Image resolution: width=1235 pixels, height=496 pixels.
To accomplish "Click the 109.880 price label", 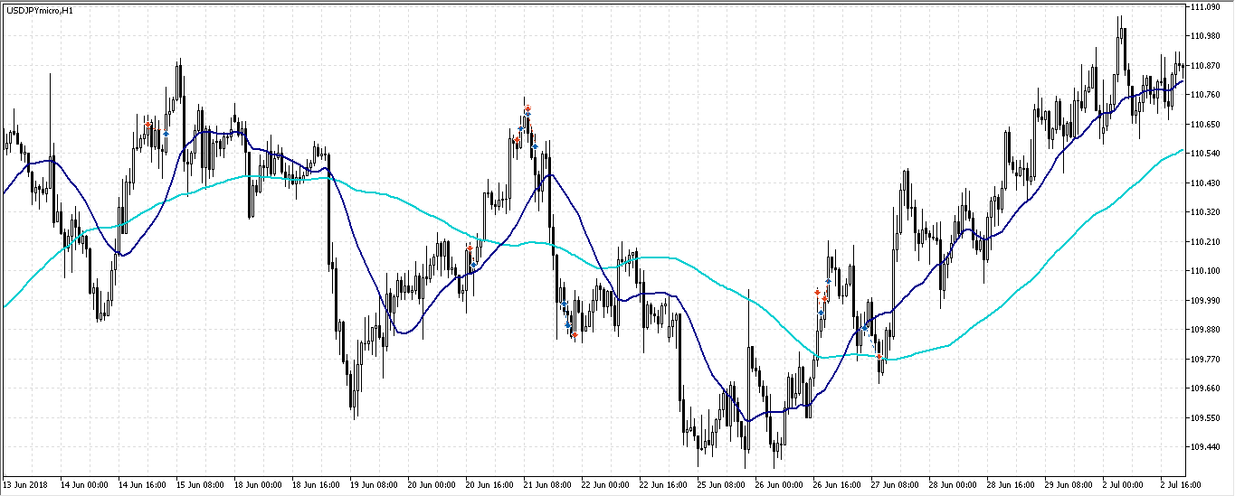I will pos(1206,330).
